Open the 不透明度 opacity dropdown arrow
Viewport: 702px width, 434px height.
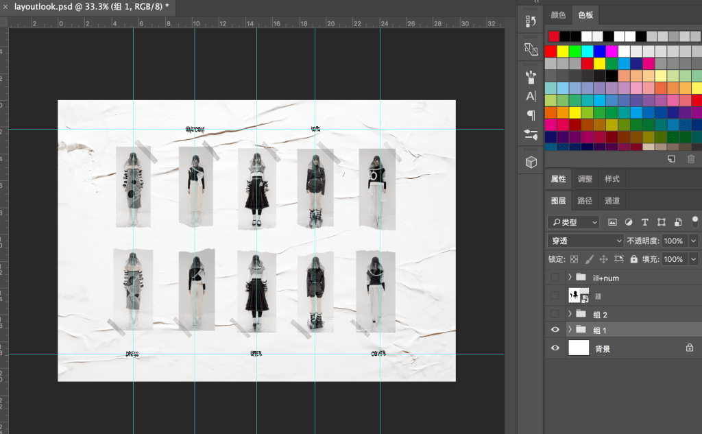(x=694, y=241)
